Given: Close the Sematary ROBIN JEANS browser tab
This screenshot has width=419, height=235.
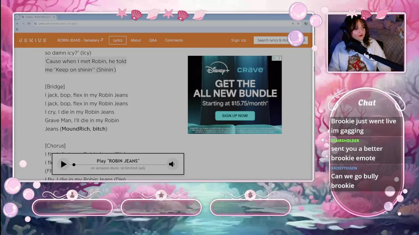Looking at the screenshot, I should point(54,17).
